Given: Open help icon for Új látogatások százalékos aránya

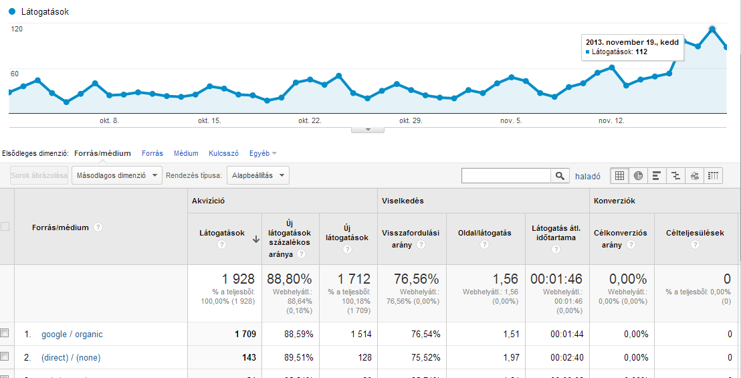Looking at the screenshot, I should coord(301,254).
